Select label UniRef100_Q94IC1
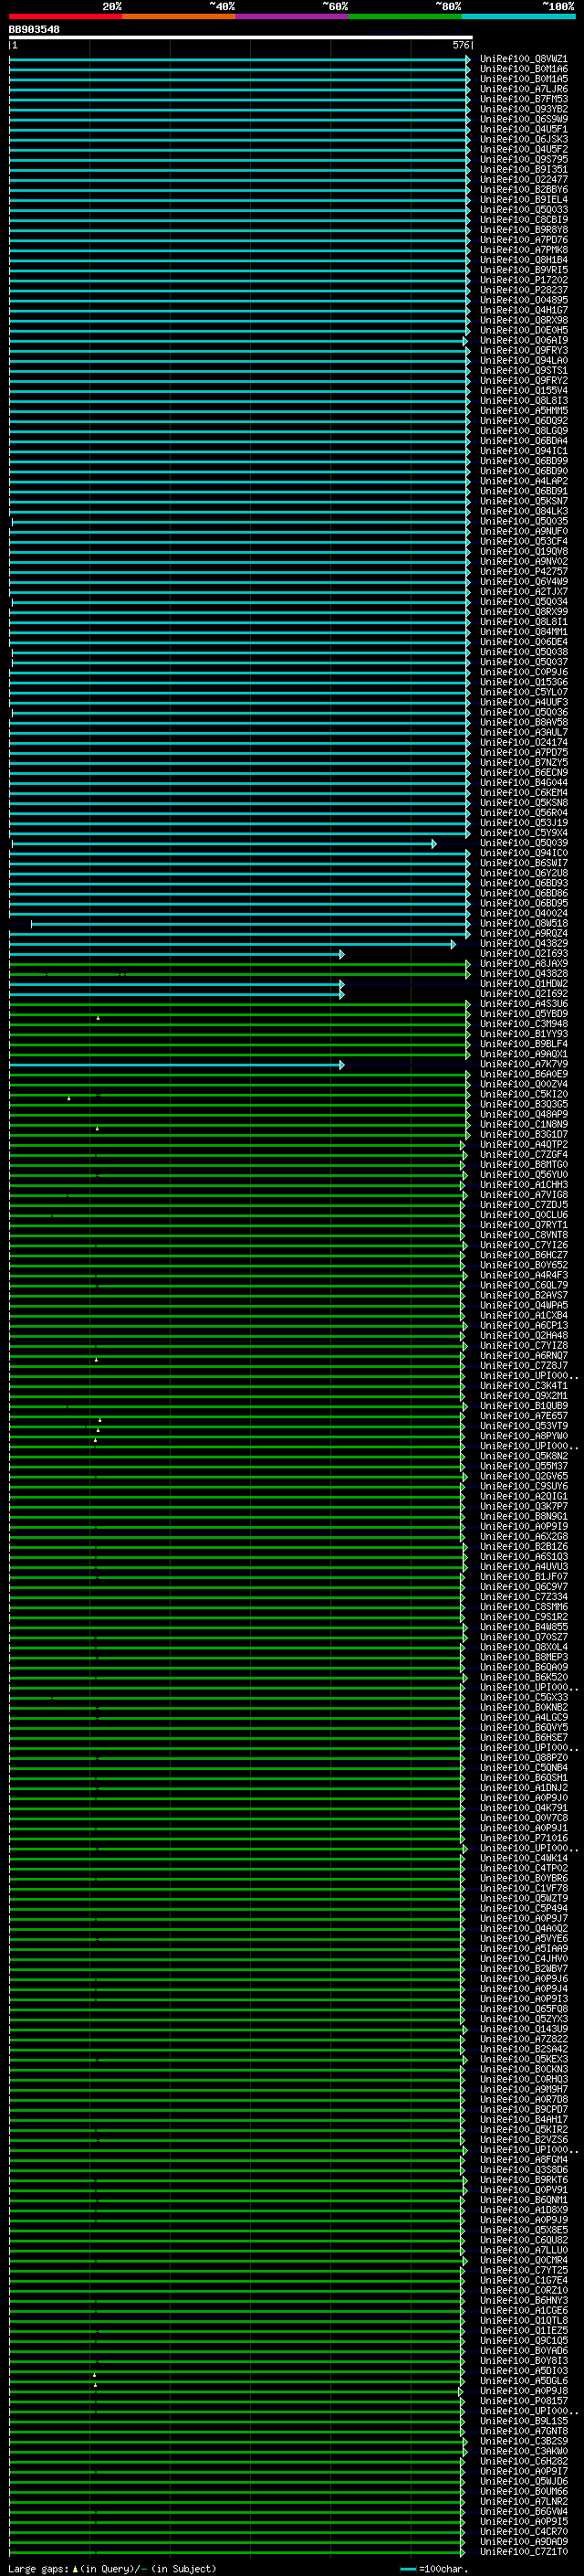Screen dimensions: 584x2576 click(523, 451)
